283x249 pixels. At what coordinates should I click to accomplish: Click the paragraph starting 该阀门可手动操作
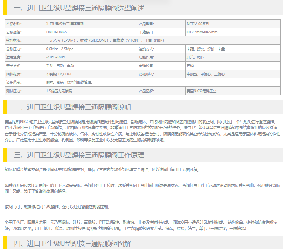coord(57,206)
